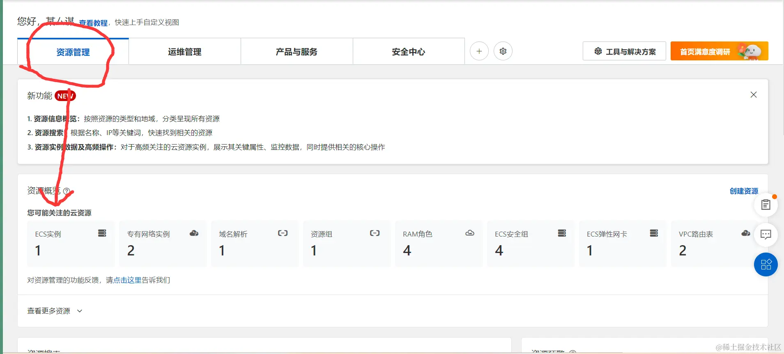Select the 产品与服务 tab
The image size is (784, 354).
[297, 52]
